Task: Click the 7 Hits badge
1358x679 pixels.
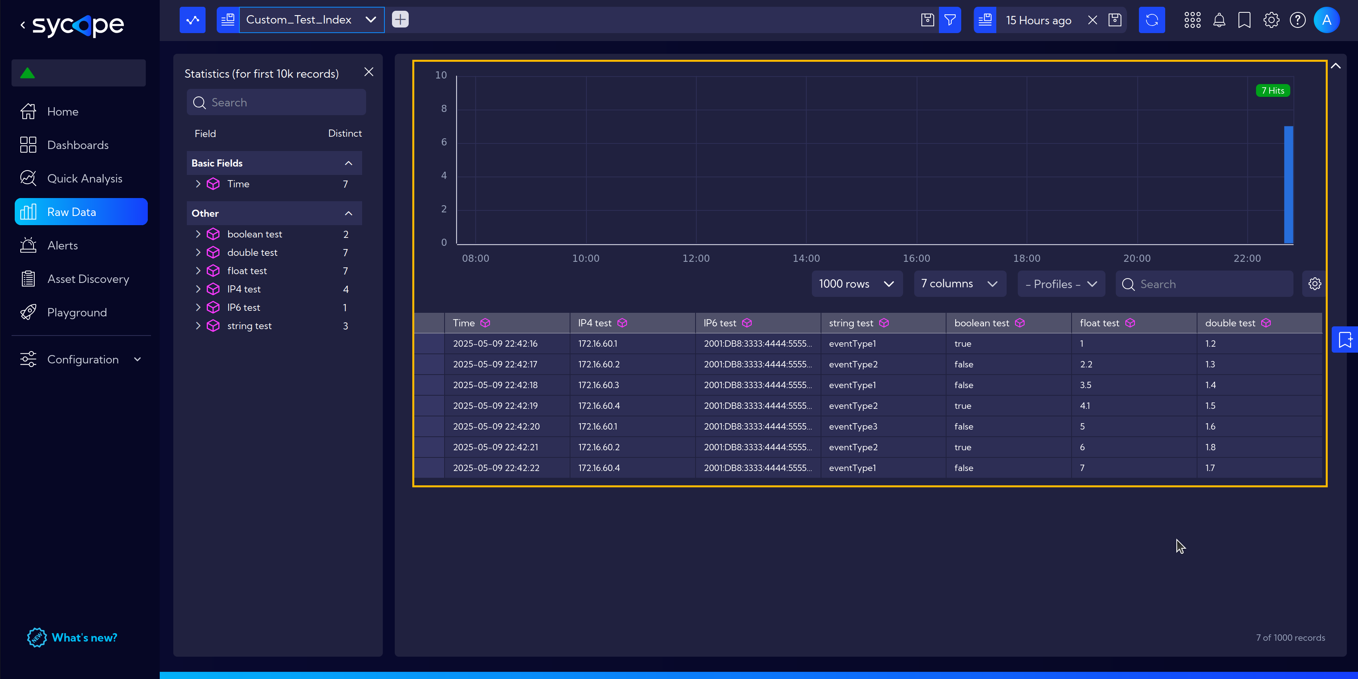Action: 1273,91
